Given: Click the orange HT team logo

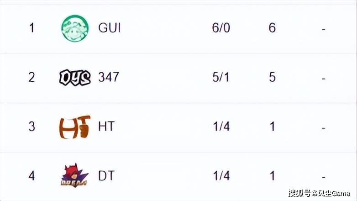Looking at the screenshot, I should click(x=75, y=127).
